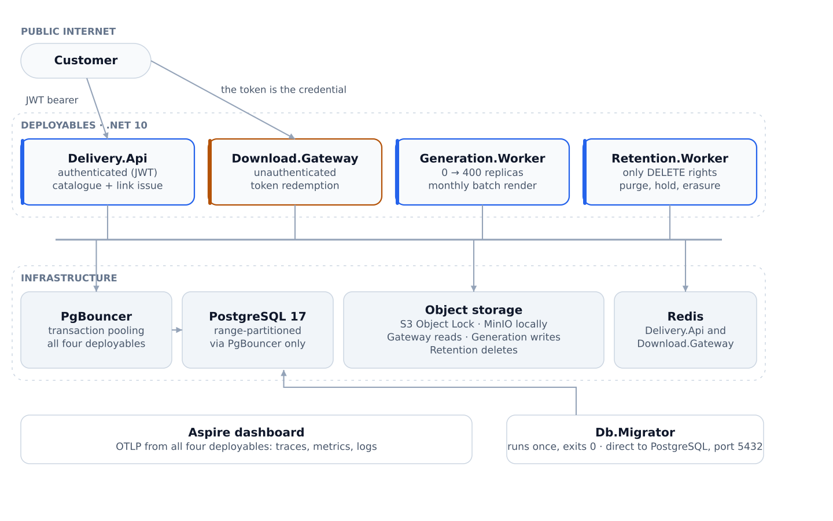Screen dimensions: 833x521
Task: Click '0 → 400 replicas' text
Action: (482, 173)
